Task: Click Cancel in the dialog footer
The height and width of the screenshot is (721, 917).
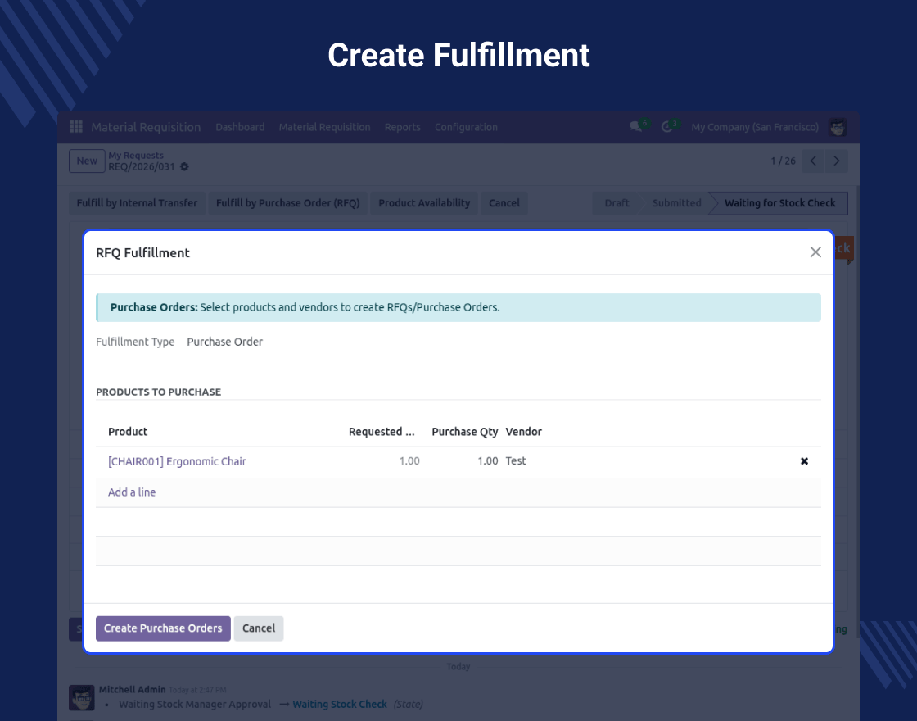Action: tap(259, 628)
